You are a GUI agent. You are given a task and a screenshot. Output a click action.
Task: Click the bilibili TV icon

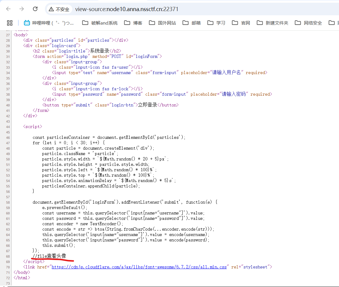[x=27, y=23]
